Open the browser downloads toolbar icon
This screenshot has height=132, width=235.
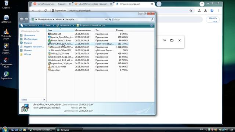(206, 11)
